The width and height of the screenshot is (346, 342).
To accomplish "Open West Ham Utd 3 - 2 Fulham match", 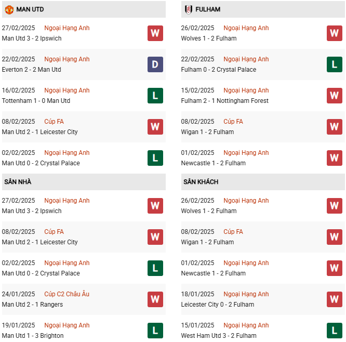I will tap(219, 336).
